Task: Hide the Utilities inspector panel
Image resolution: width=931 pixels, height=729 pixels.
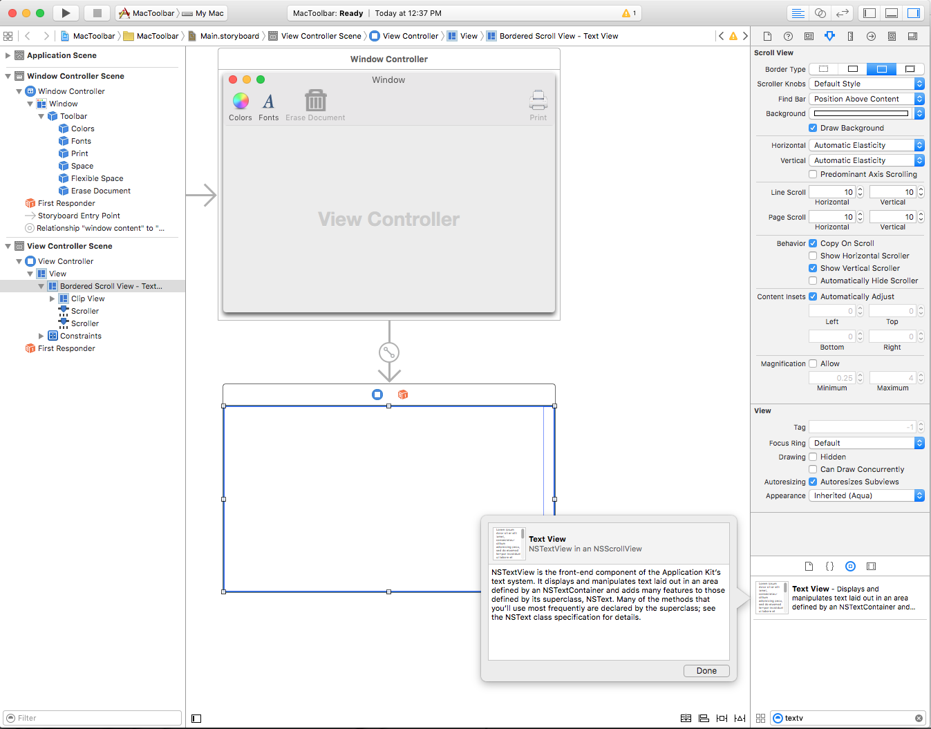Action: 914,13
